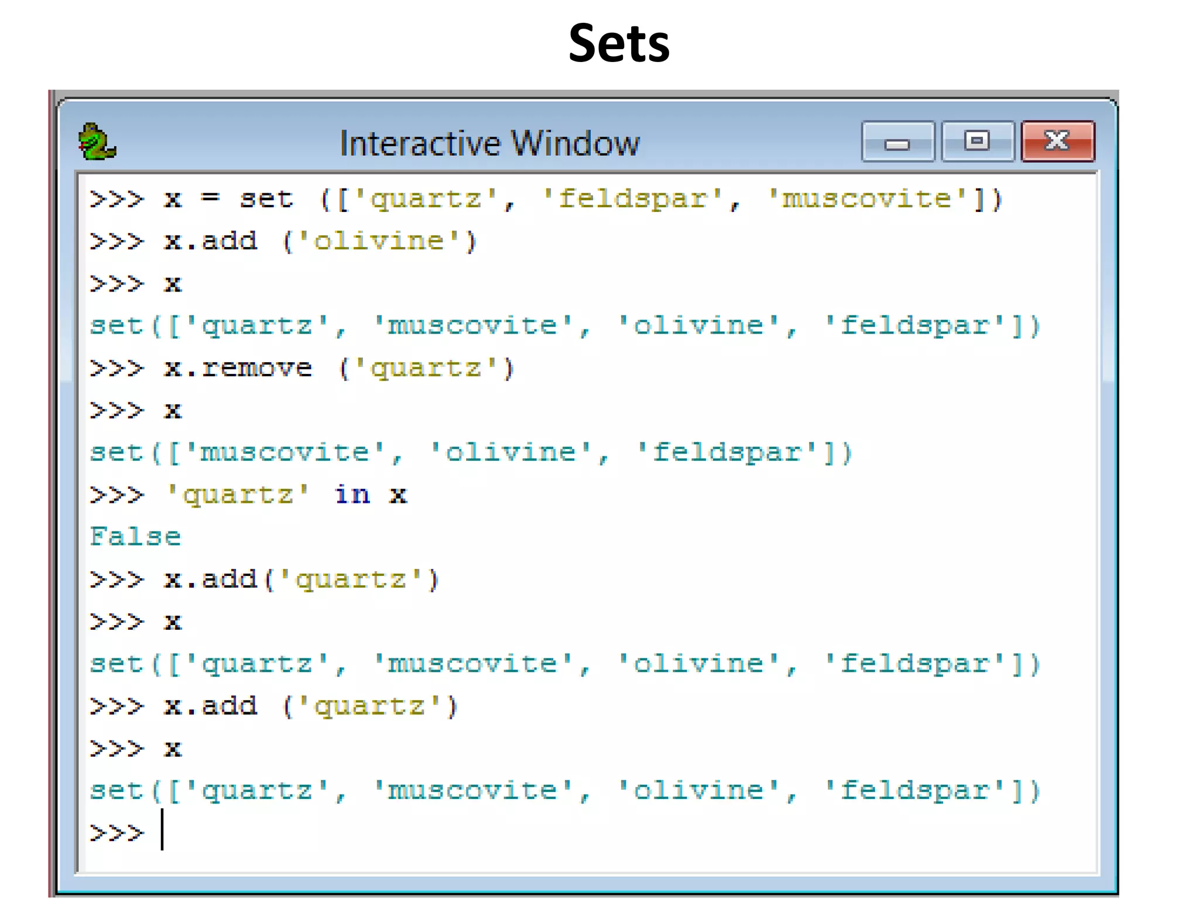Click the PythonWin snake icon in title bar
1199x899 pixels.
pos(97,142)
